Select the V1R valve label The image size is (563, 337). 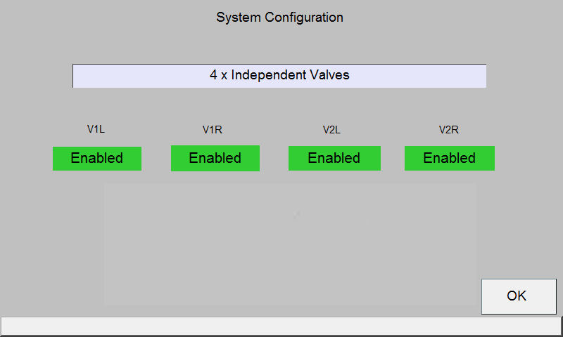213,130
